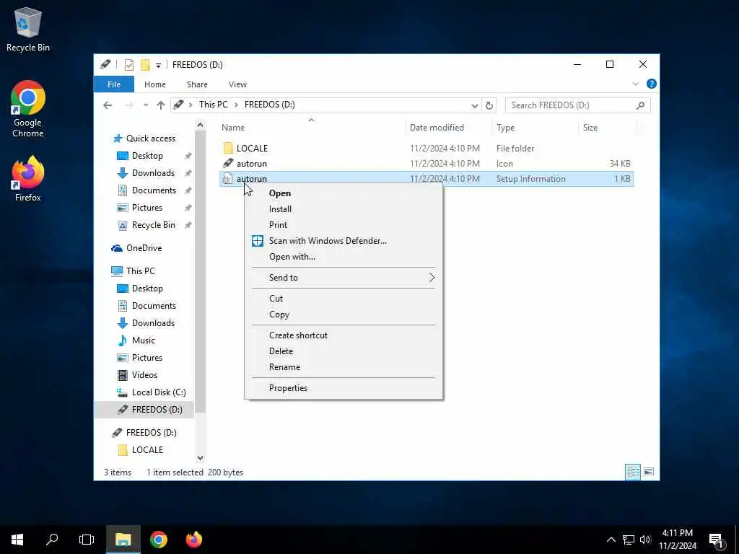Switch to Details view layout icon
739x554 pixels.
(632, 472)
